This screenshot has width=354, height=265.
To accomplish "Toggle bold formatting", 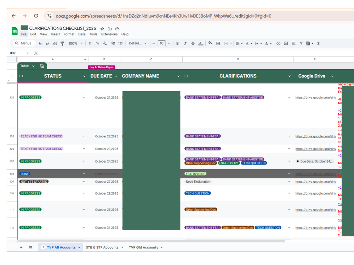I will click(x=177, y=43).
